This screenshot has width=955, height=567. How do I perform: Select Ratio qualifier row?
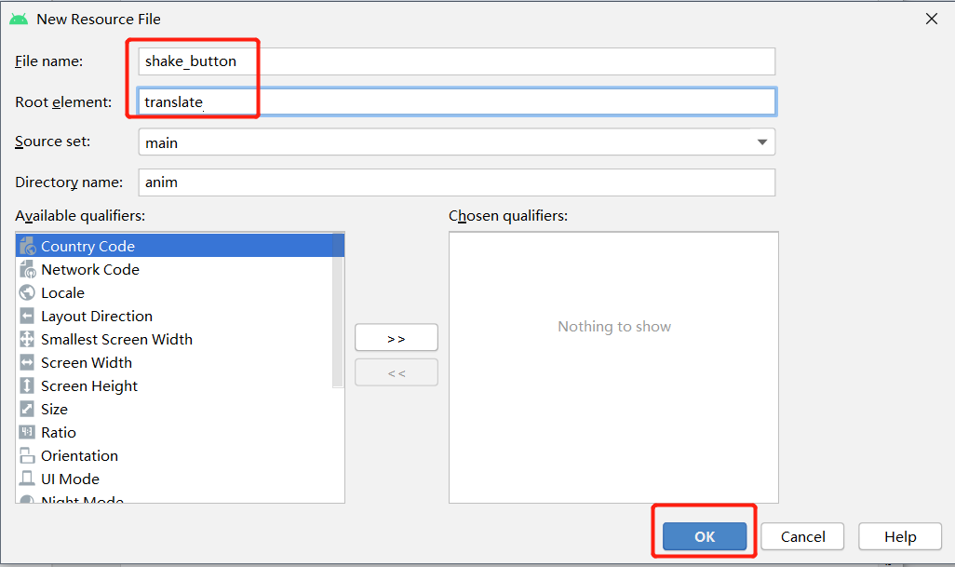(x=180, y=432)
